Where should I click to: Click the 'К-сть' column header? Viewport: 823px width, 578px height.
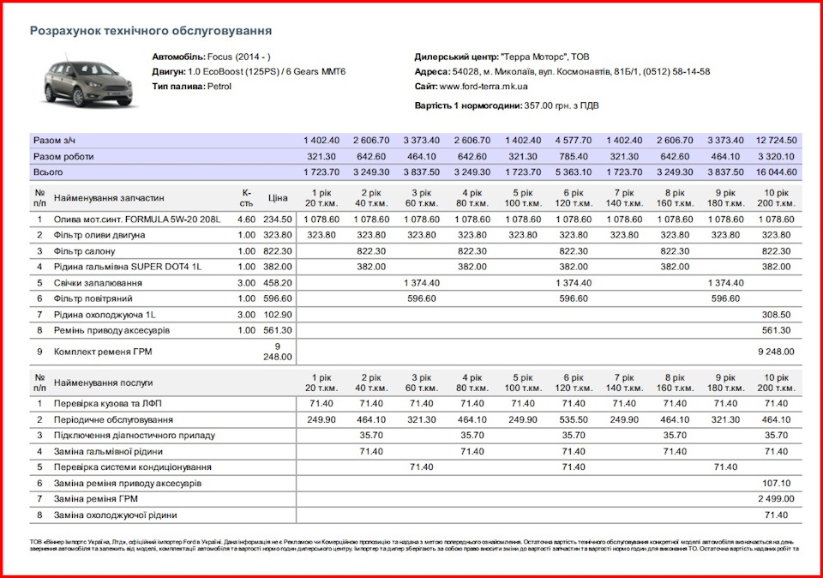[x=246, y=198]
